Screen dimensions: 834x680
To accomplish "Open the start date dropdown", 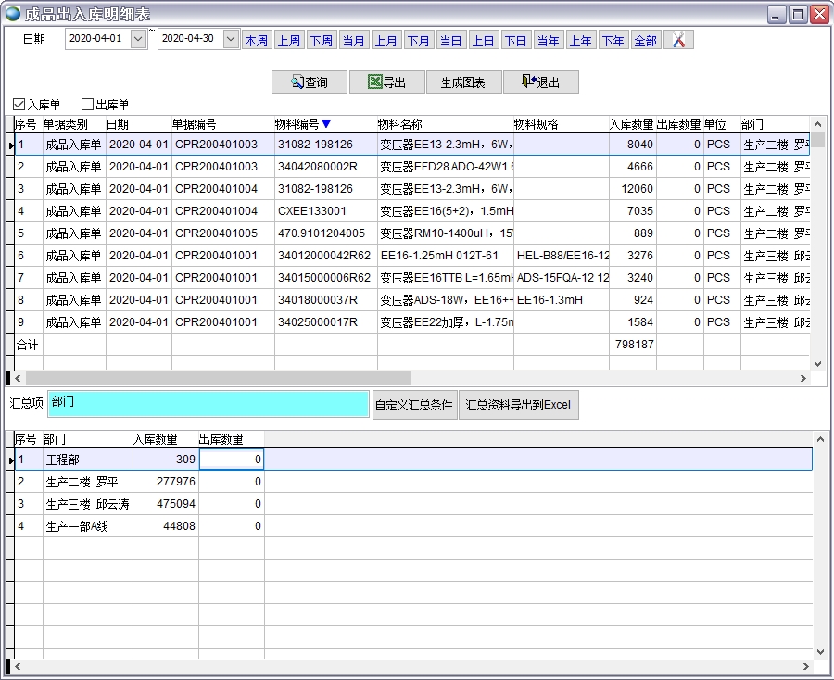I will pyautogui.click(x=138, y=39).
